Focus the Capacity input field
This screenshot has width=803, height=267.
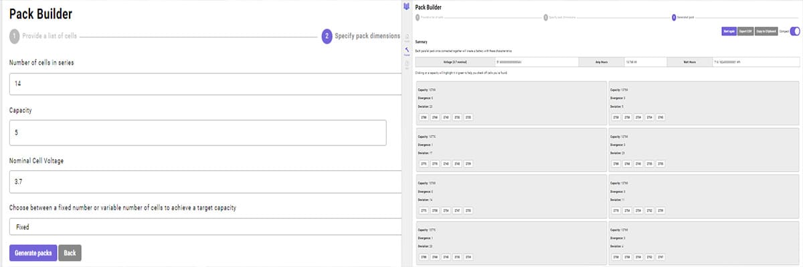pos(197,132)
